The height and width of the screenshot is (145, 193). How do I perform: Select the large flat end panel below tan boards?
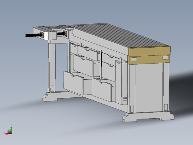coord(149,87)
